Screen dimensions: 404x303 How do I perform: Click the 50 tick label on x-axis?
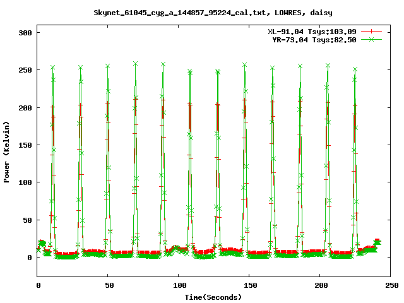[x=109, y=285]
